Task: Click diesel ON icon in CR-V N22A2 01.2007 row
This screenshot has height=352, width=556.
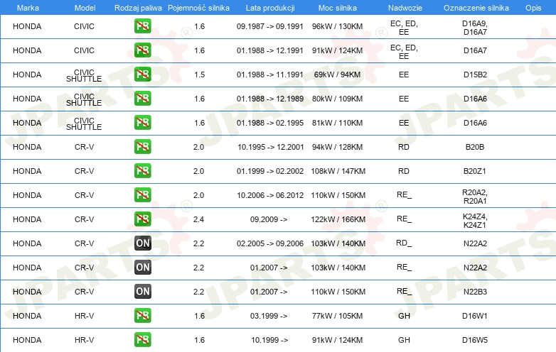Action: 142,267
